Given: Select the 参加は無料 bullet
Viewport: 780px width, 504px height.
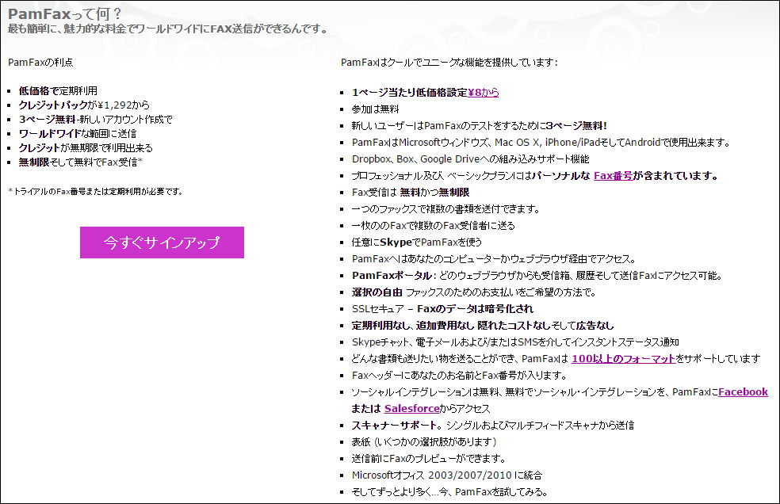Looking at the screenshot, I should tap(376, 109).
